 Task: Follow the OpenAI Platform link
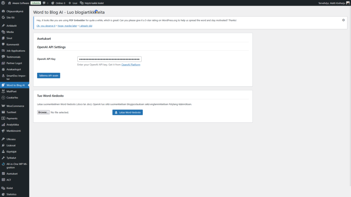pos(131,65)
